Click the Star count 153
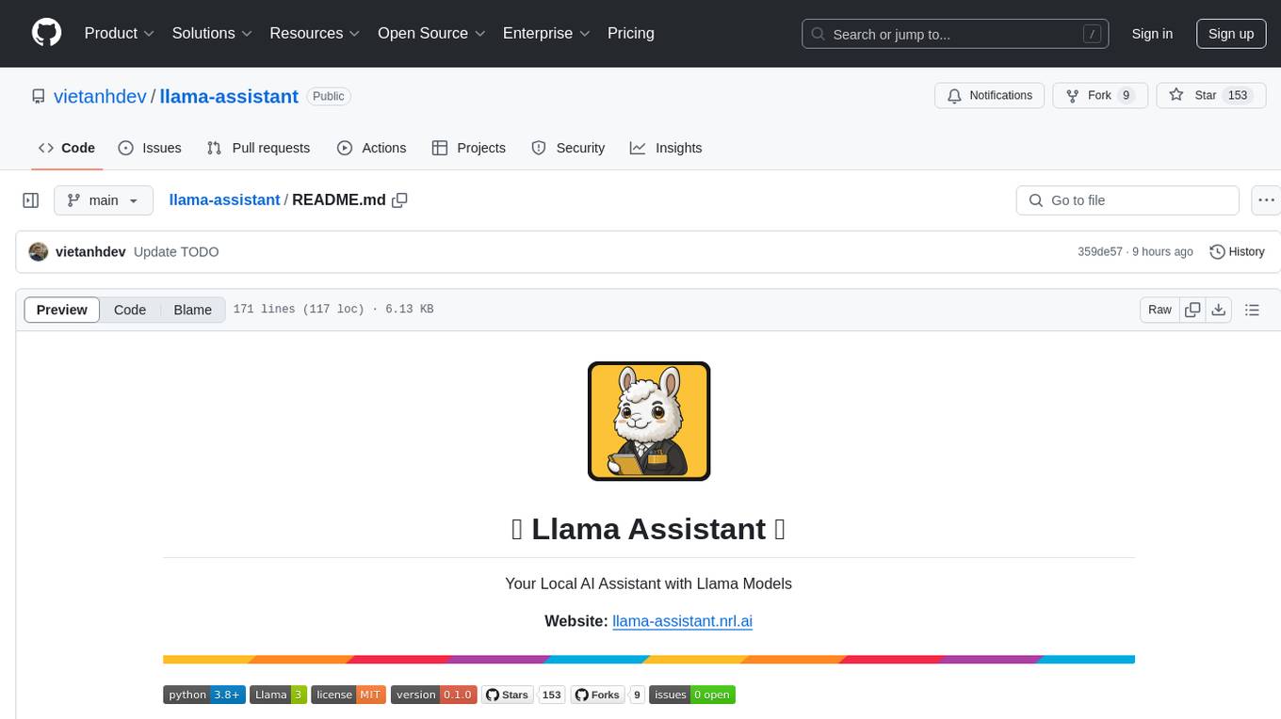Image resolution: width=1281 pixels, height=719 pixels. [1238, 96]
